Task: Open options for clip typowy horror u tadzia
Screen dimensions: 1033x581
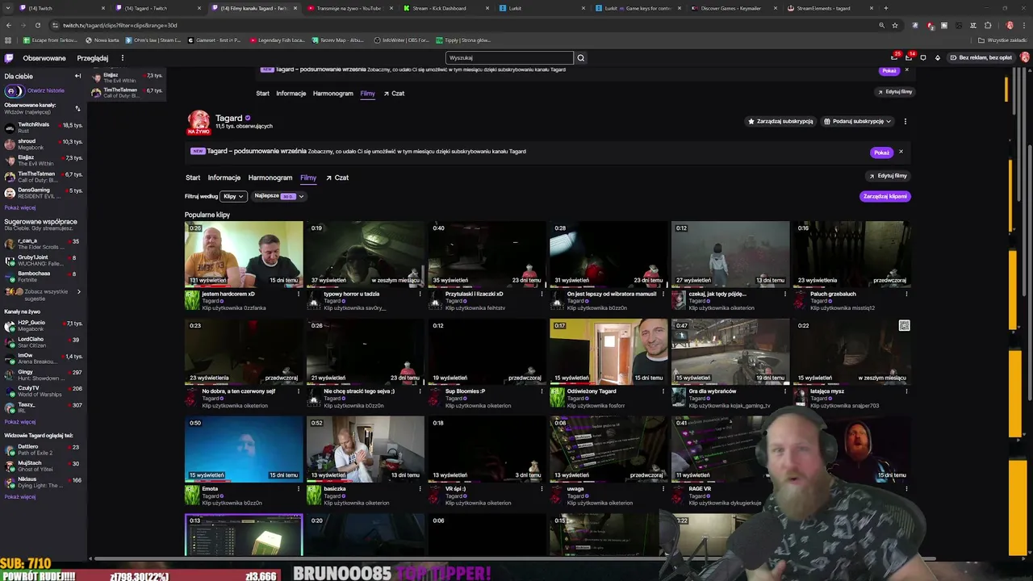Action: point(420,294)
